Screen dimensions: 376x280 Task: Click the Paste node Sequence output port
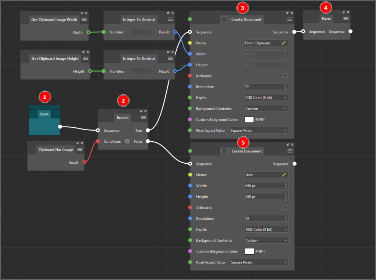(x=350, y=31)
